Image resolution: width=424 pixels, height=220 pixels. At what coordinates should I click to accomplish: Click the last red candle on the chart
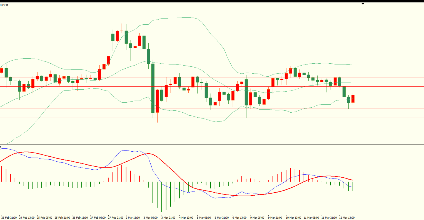tap(353, 99)
